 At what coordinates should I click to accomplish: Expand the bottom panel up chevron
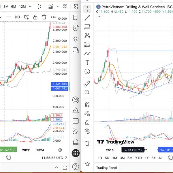click(x=57, y=168)
